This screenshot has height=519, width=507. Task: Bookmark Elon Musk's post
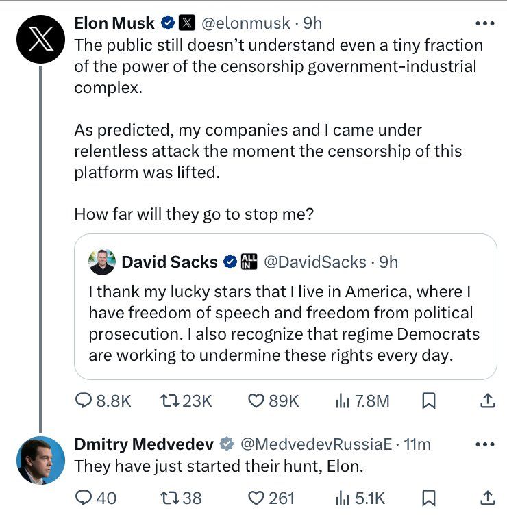(x=429, y=401)
